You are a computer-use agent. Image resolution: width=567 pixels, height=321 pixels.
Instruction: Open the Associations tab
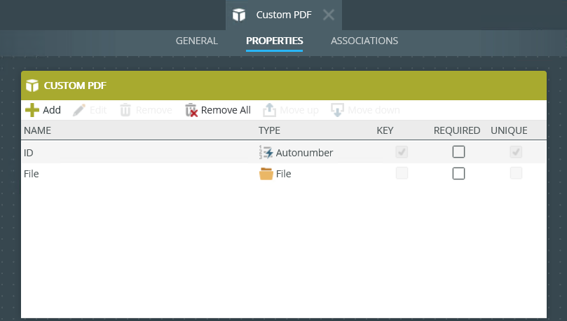click(364, 41)
